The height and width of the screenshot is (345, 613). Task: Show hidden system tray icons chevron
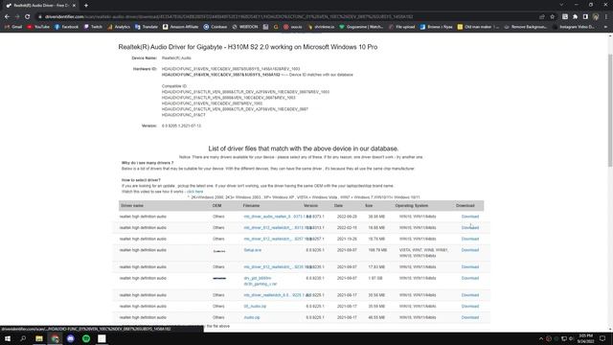(541, 338)
